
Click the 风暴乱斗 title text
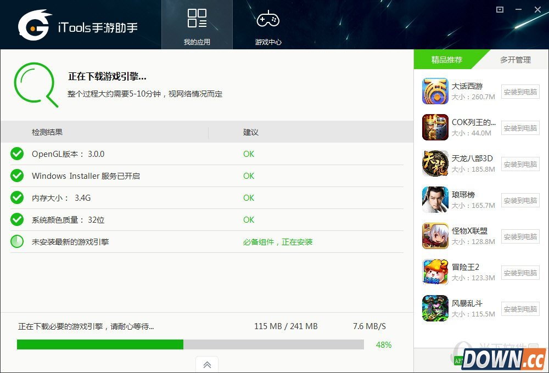tap(467, 303)
